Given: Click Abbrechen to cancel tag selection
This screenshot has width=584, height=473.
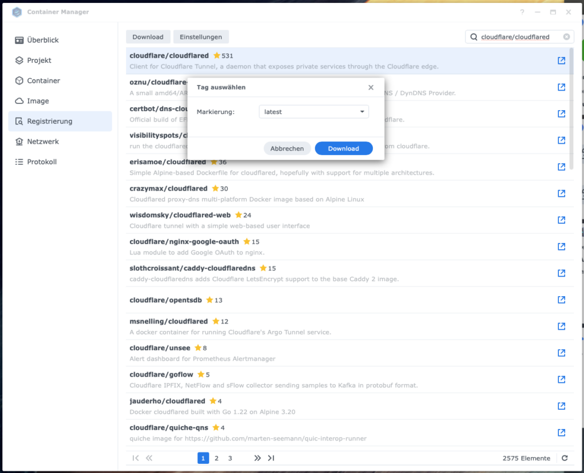Looking at the screenshot, I should tap(287, 148).
